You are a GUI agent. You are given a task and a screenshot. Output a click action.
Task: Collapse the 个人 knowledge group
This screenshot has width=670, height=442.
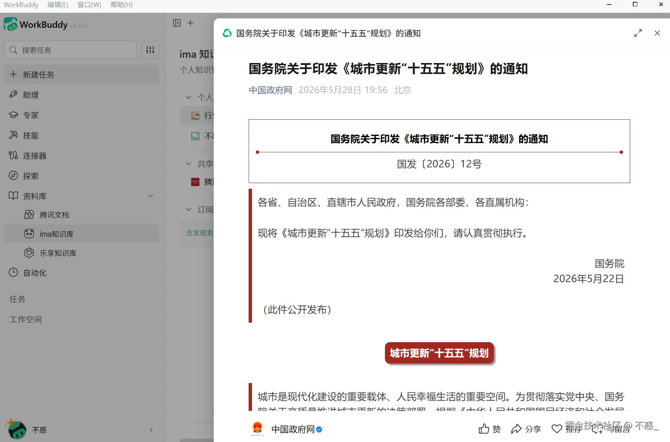tap(189, 97)
